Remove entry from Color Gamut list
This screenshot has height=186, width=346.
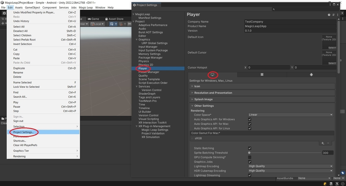click(x=328, y=143)
